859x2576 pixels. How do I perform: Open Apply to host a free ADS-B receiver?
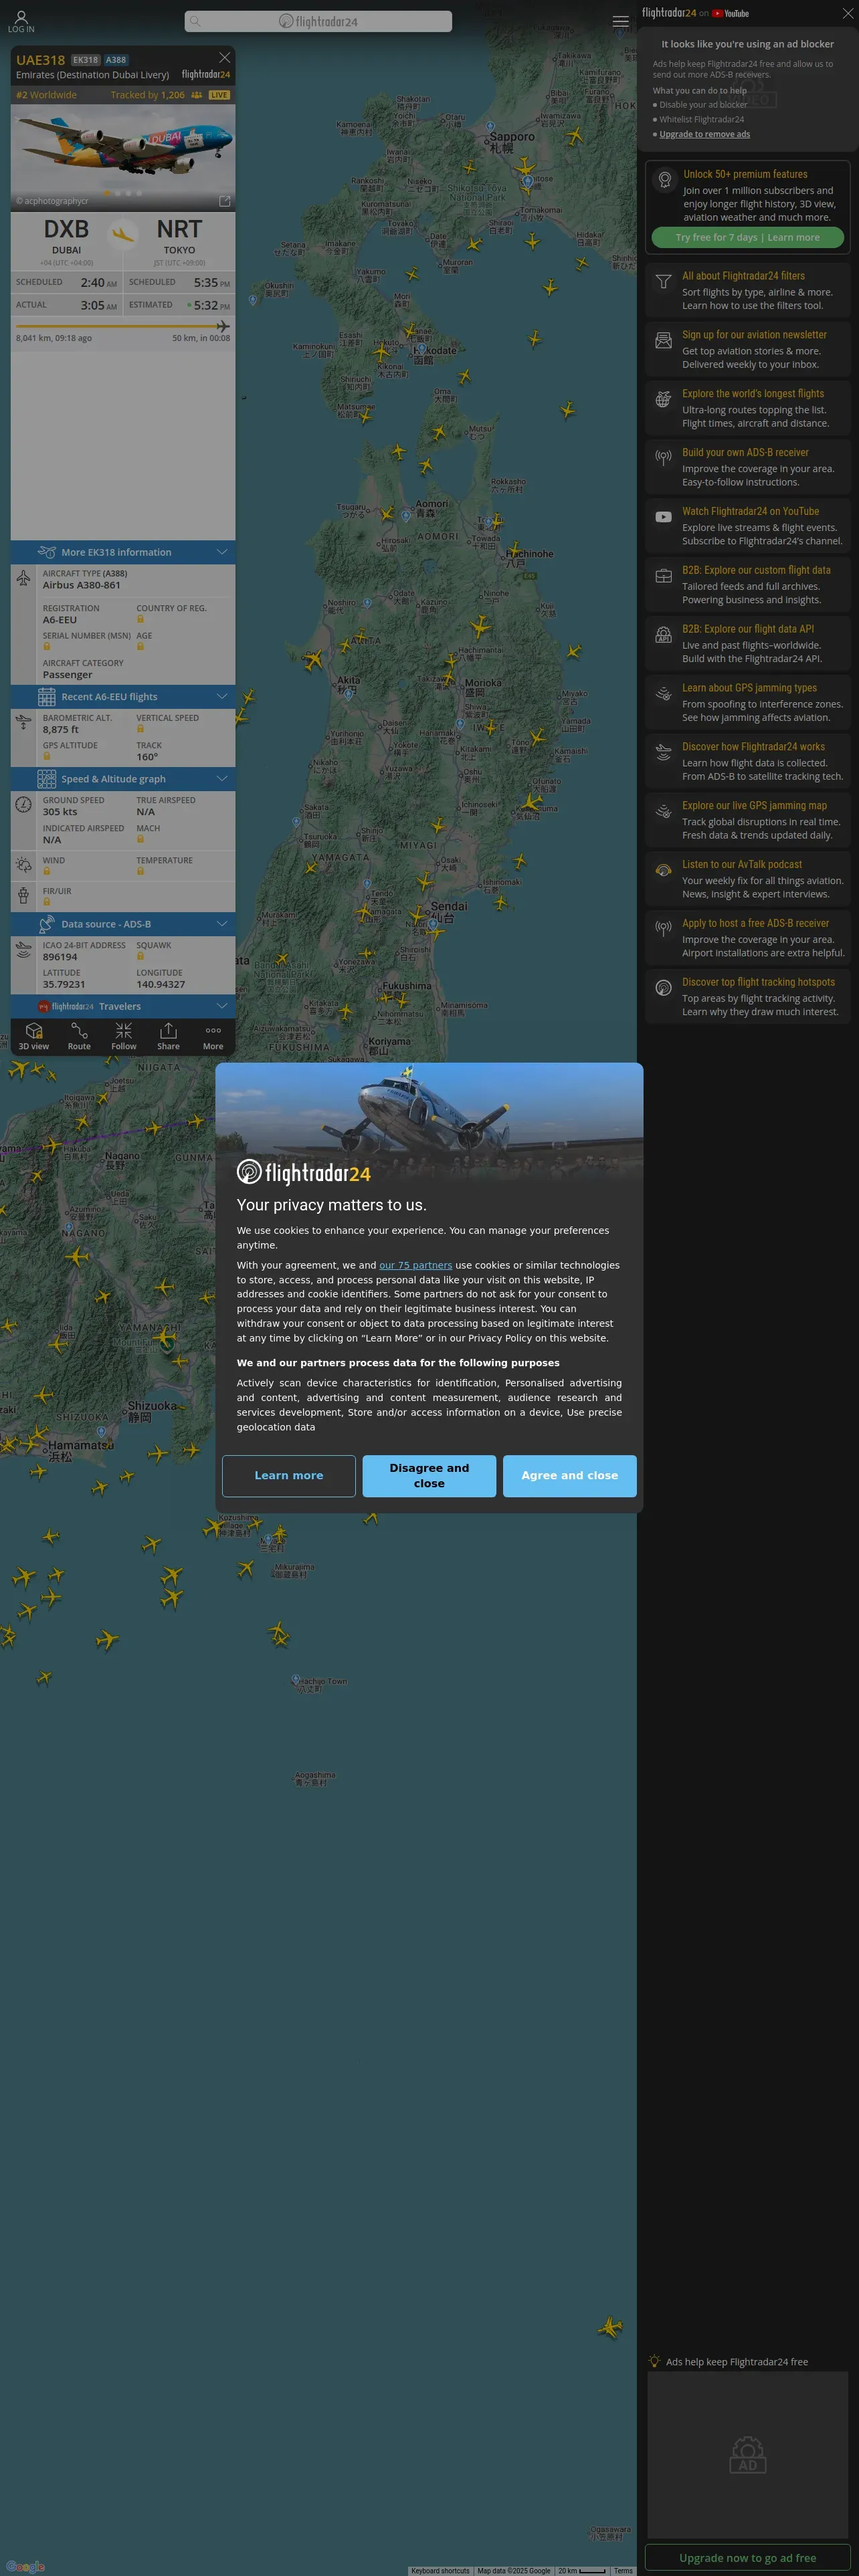(748, 938)
